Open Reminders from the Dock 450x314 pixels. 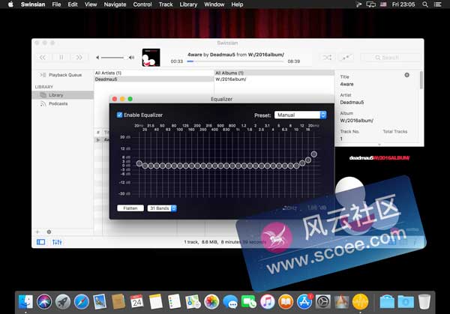click(x=174, y=301)
